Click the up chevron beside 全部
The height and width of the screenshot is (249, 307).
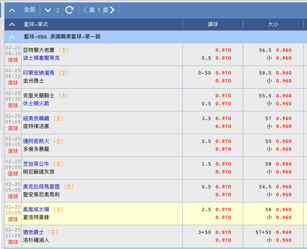point(12,10)
